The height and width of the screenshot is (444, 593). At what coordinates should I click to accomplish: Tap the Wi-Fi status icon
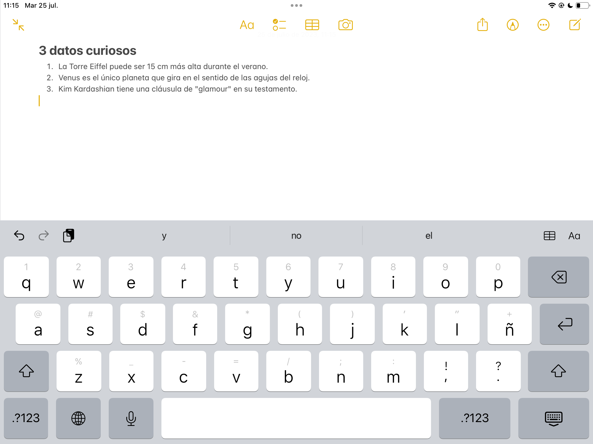point(552,5)
